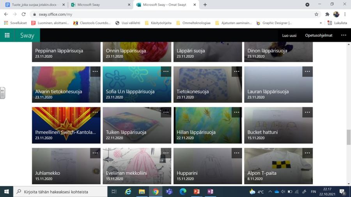
Task: Open more options on Tuiken läppärisuoja card
Action: 166,113
